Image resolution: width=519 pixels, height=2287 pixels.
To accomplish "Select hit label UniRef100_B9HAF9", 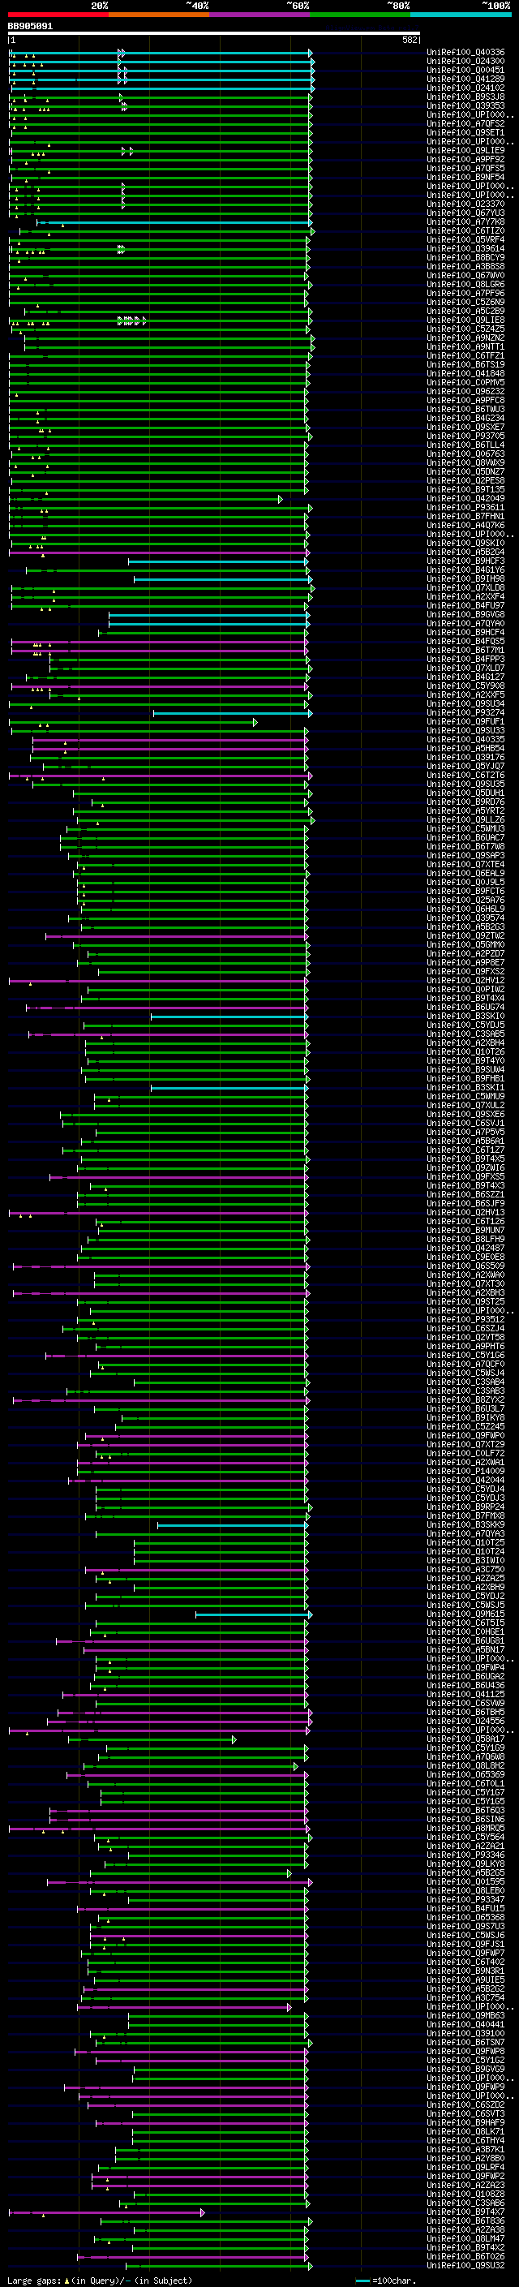I will [465, 2123].
